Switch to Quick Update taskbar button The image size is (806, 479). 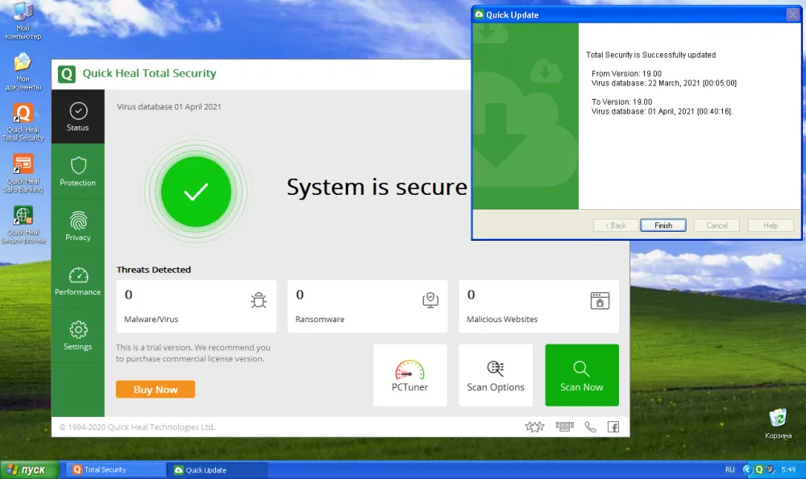[x=218, y=470]
